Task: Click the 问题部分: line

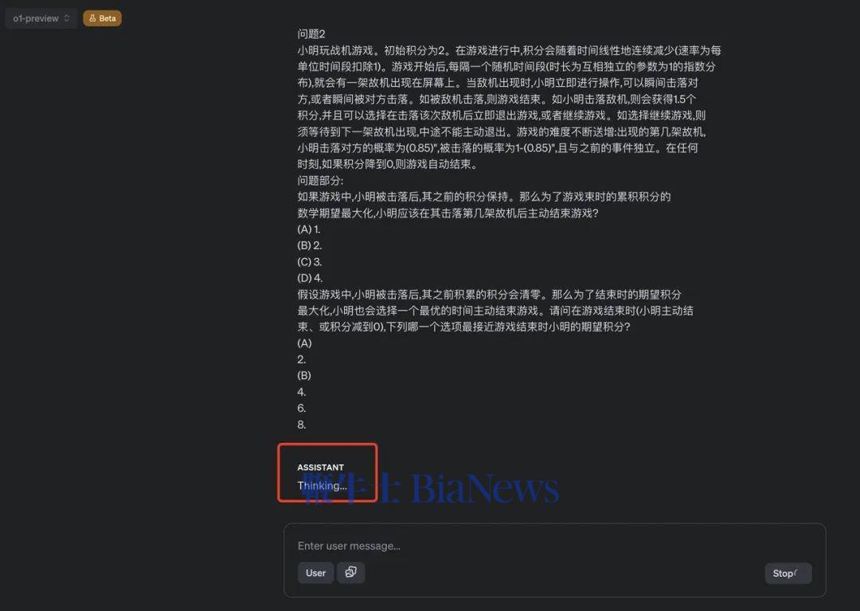Action: click(x=320, y=181)
